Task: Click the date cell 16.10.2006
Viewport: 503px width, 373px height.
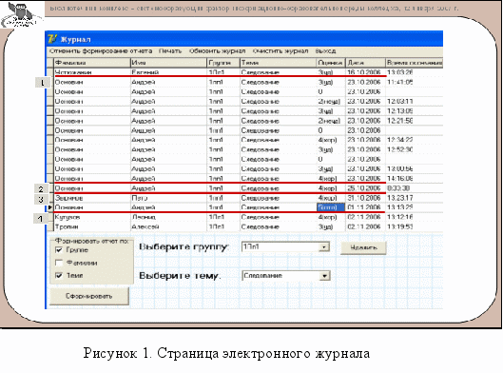Action: click(x=364, y=72)
